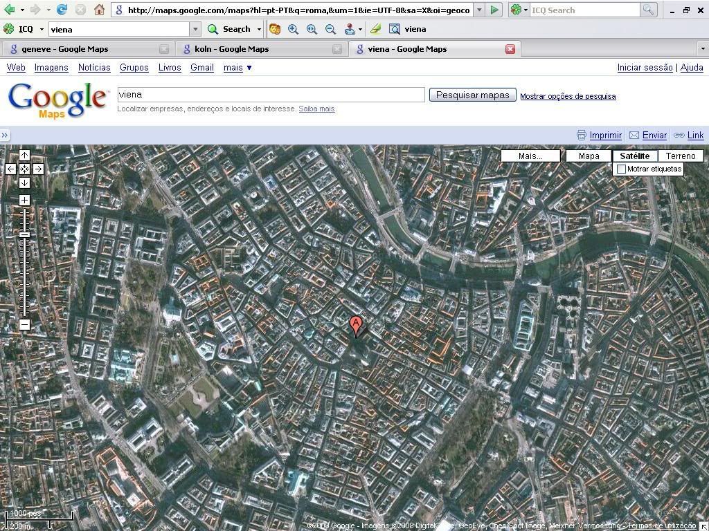Reload page using browser refresh icon

pos(62,10)
